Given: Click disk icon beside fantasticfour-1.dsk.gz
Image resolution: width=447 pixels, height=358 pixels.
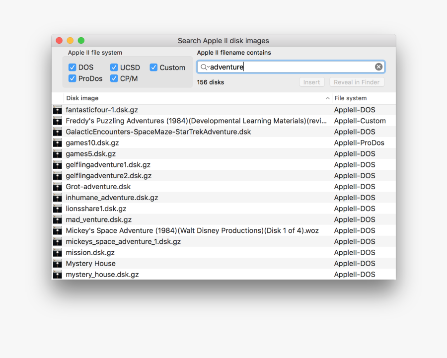Looking at the screenshot, I should pos(58,110).
